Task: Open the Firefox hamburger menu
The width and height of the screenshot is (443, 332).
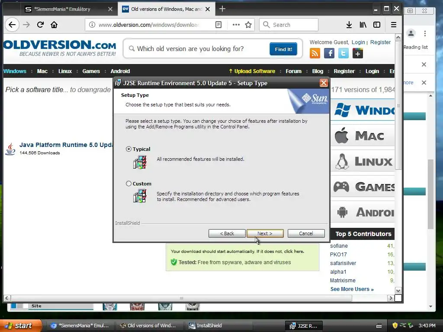Action: pos(394,25)
